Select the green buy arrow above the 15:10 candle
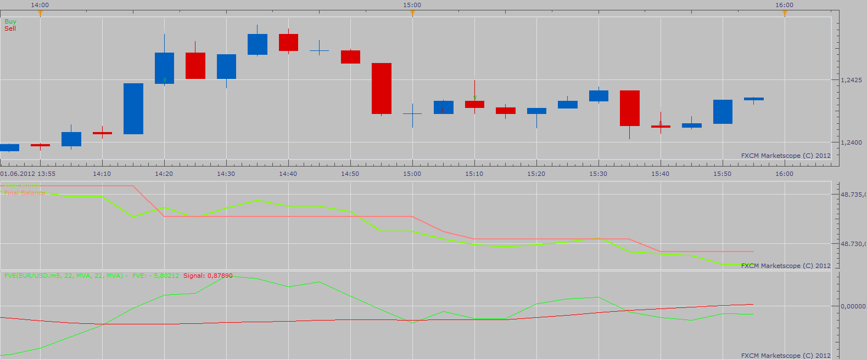 [474, 98]
